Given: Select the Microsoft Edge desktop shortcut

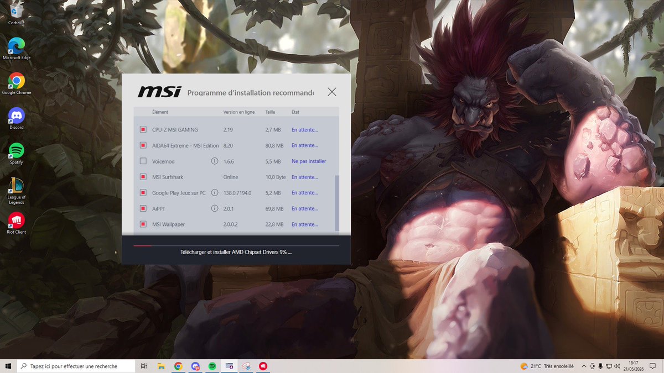Looking at the screenshot, I should click(x=16, y=49).
